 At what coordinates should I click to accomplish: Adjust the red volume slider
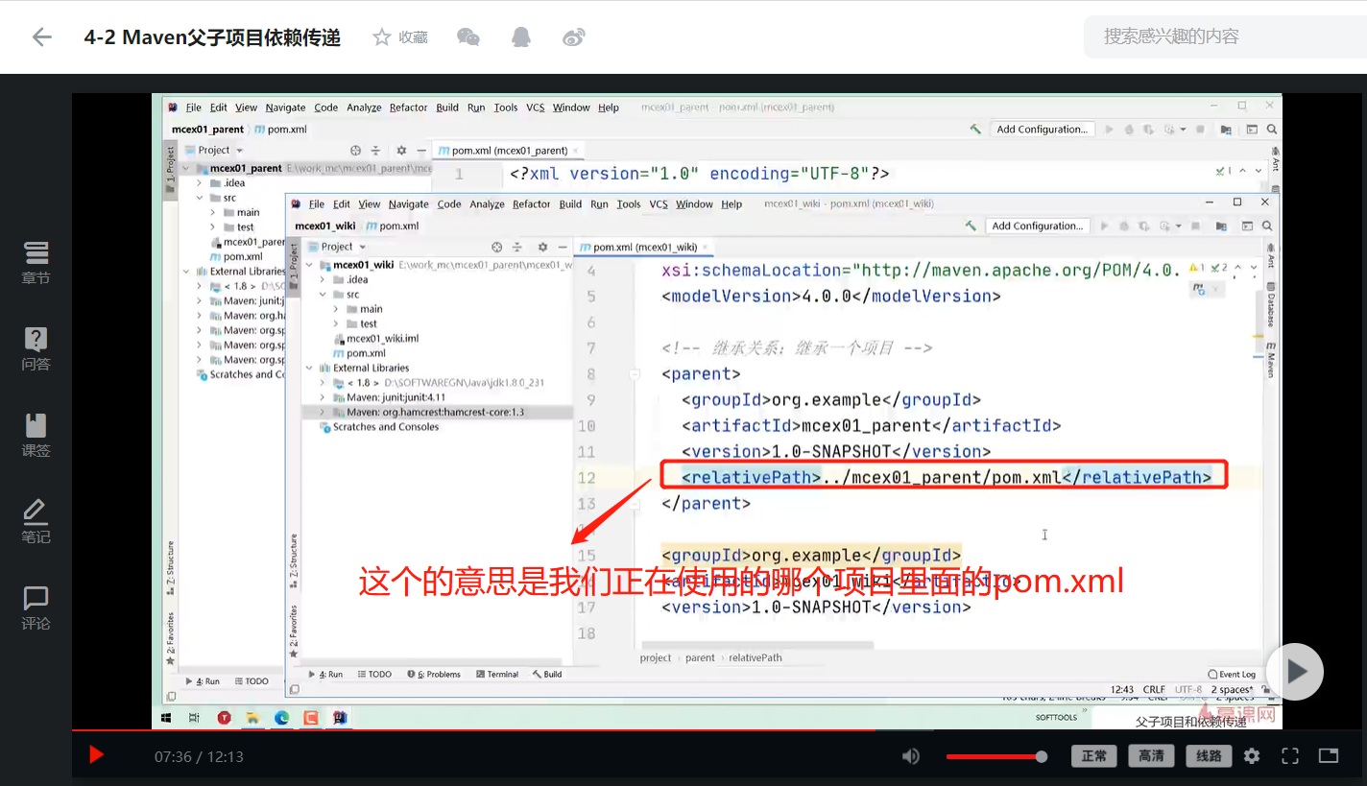[996, 756]
